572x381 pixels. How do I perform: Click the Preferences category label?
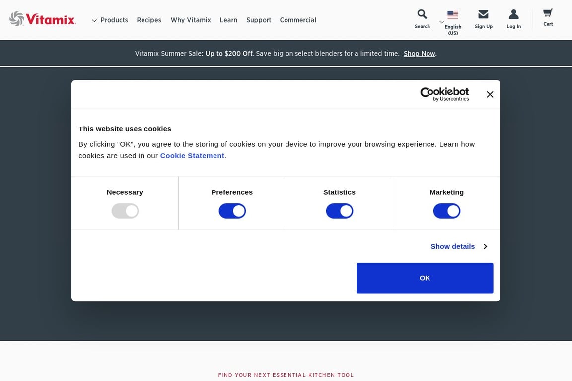[232, 192]
